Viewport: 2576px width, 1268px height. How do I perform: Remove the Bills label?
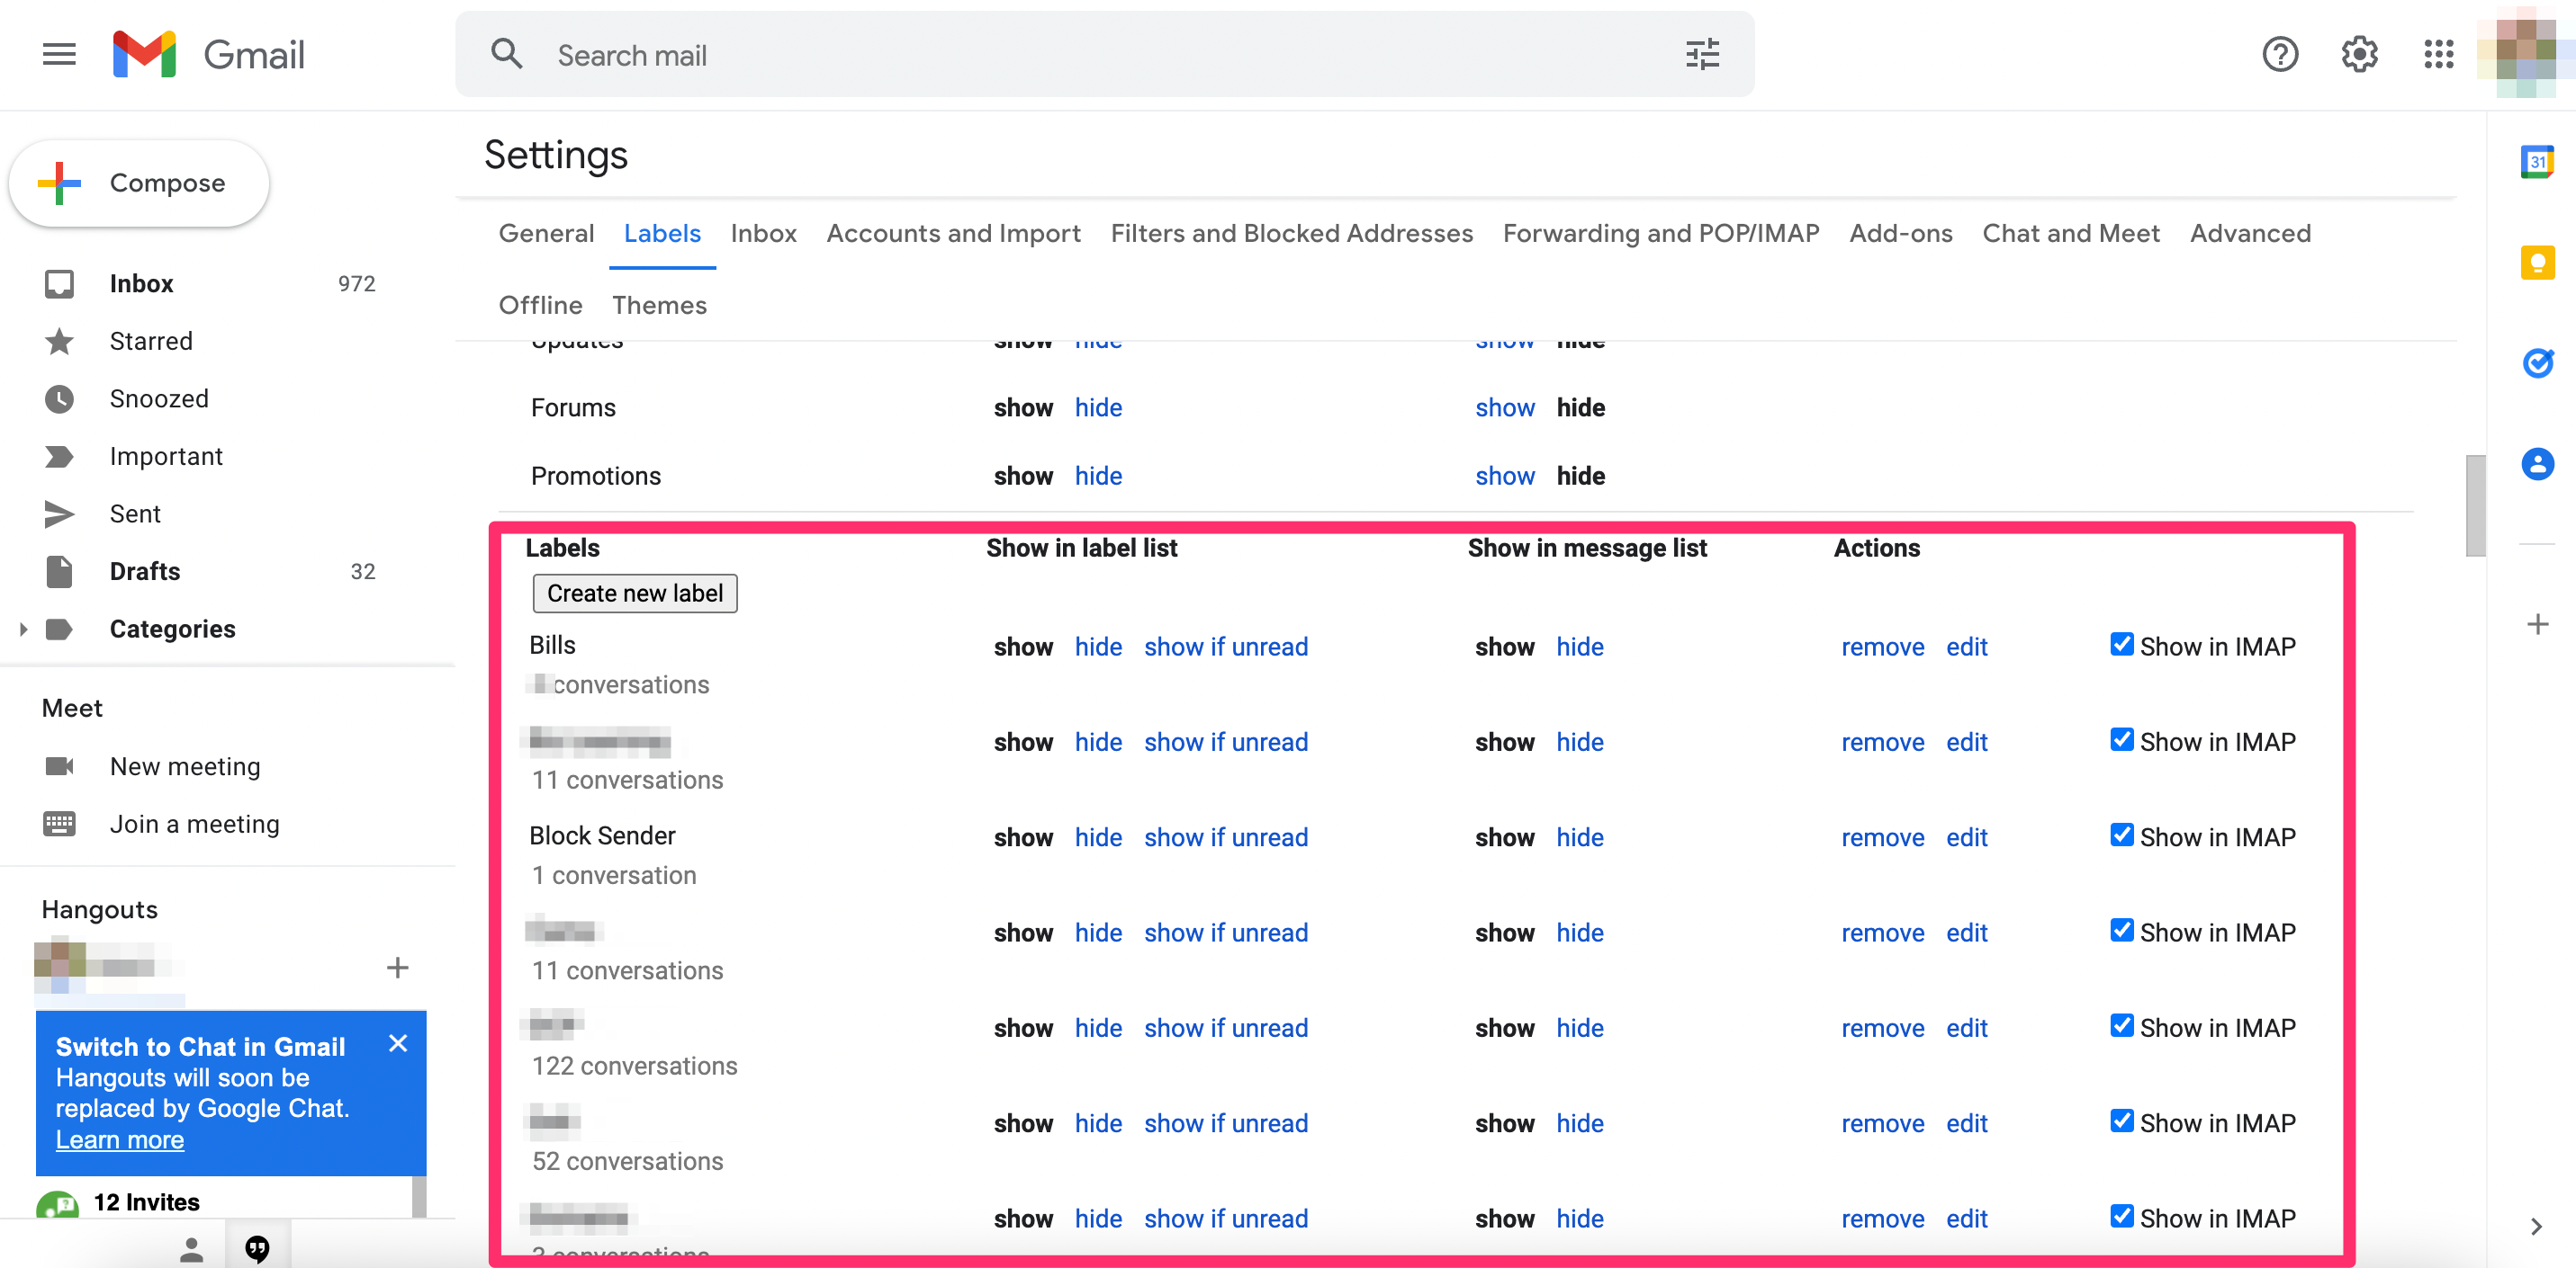pyautogui.click(x=1882, y=647)
